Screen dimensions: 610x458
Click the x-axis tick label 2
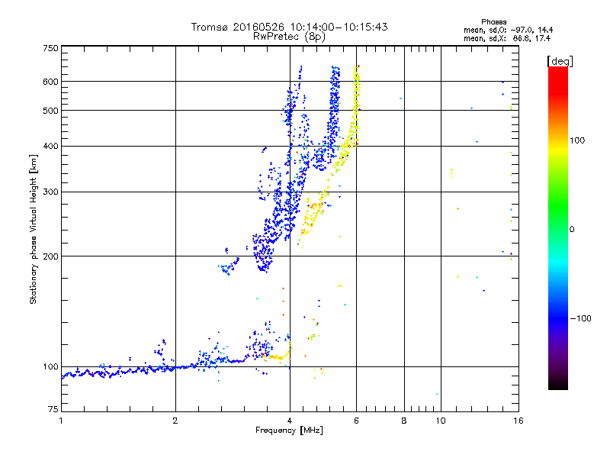pyautogui.click(x=175, y=421)
